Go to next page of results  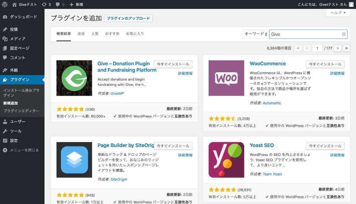337,48
